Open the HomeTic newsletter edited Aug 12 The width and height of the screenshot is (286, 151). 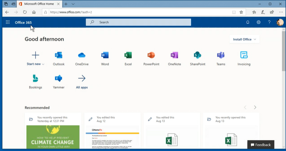pos(112,137)
